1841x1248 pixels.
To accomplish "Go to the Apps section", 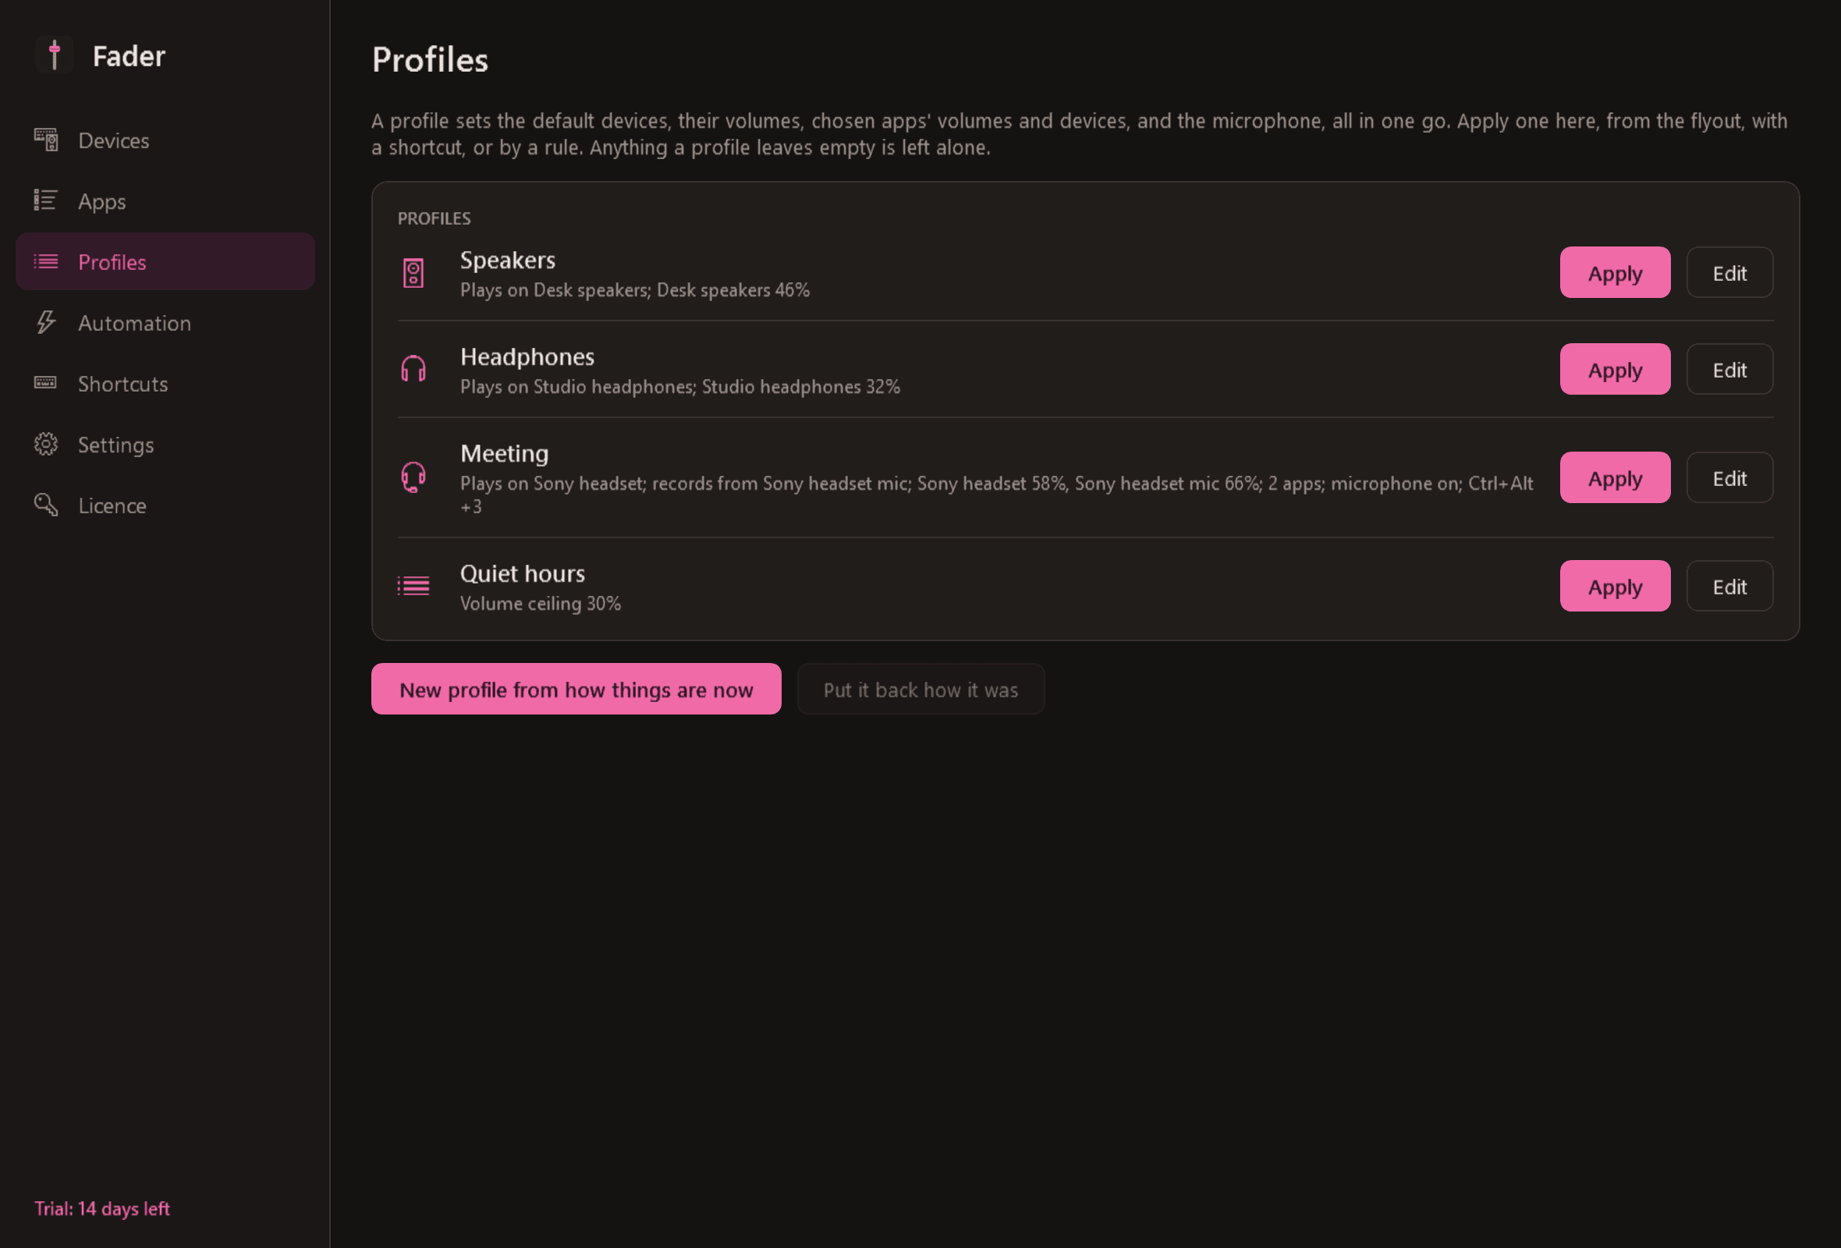I will pyautogui.click(x=165, y=201).
